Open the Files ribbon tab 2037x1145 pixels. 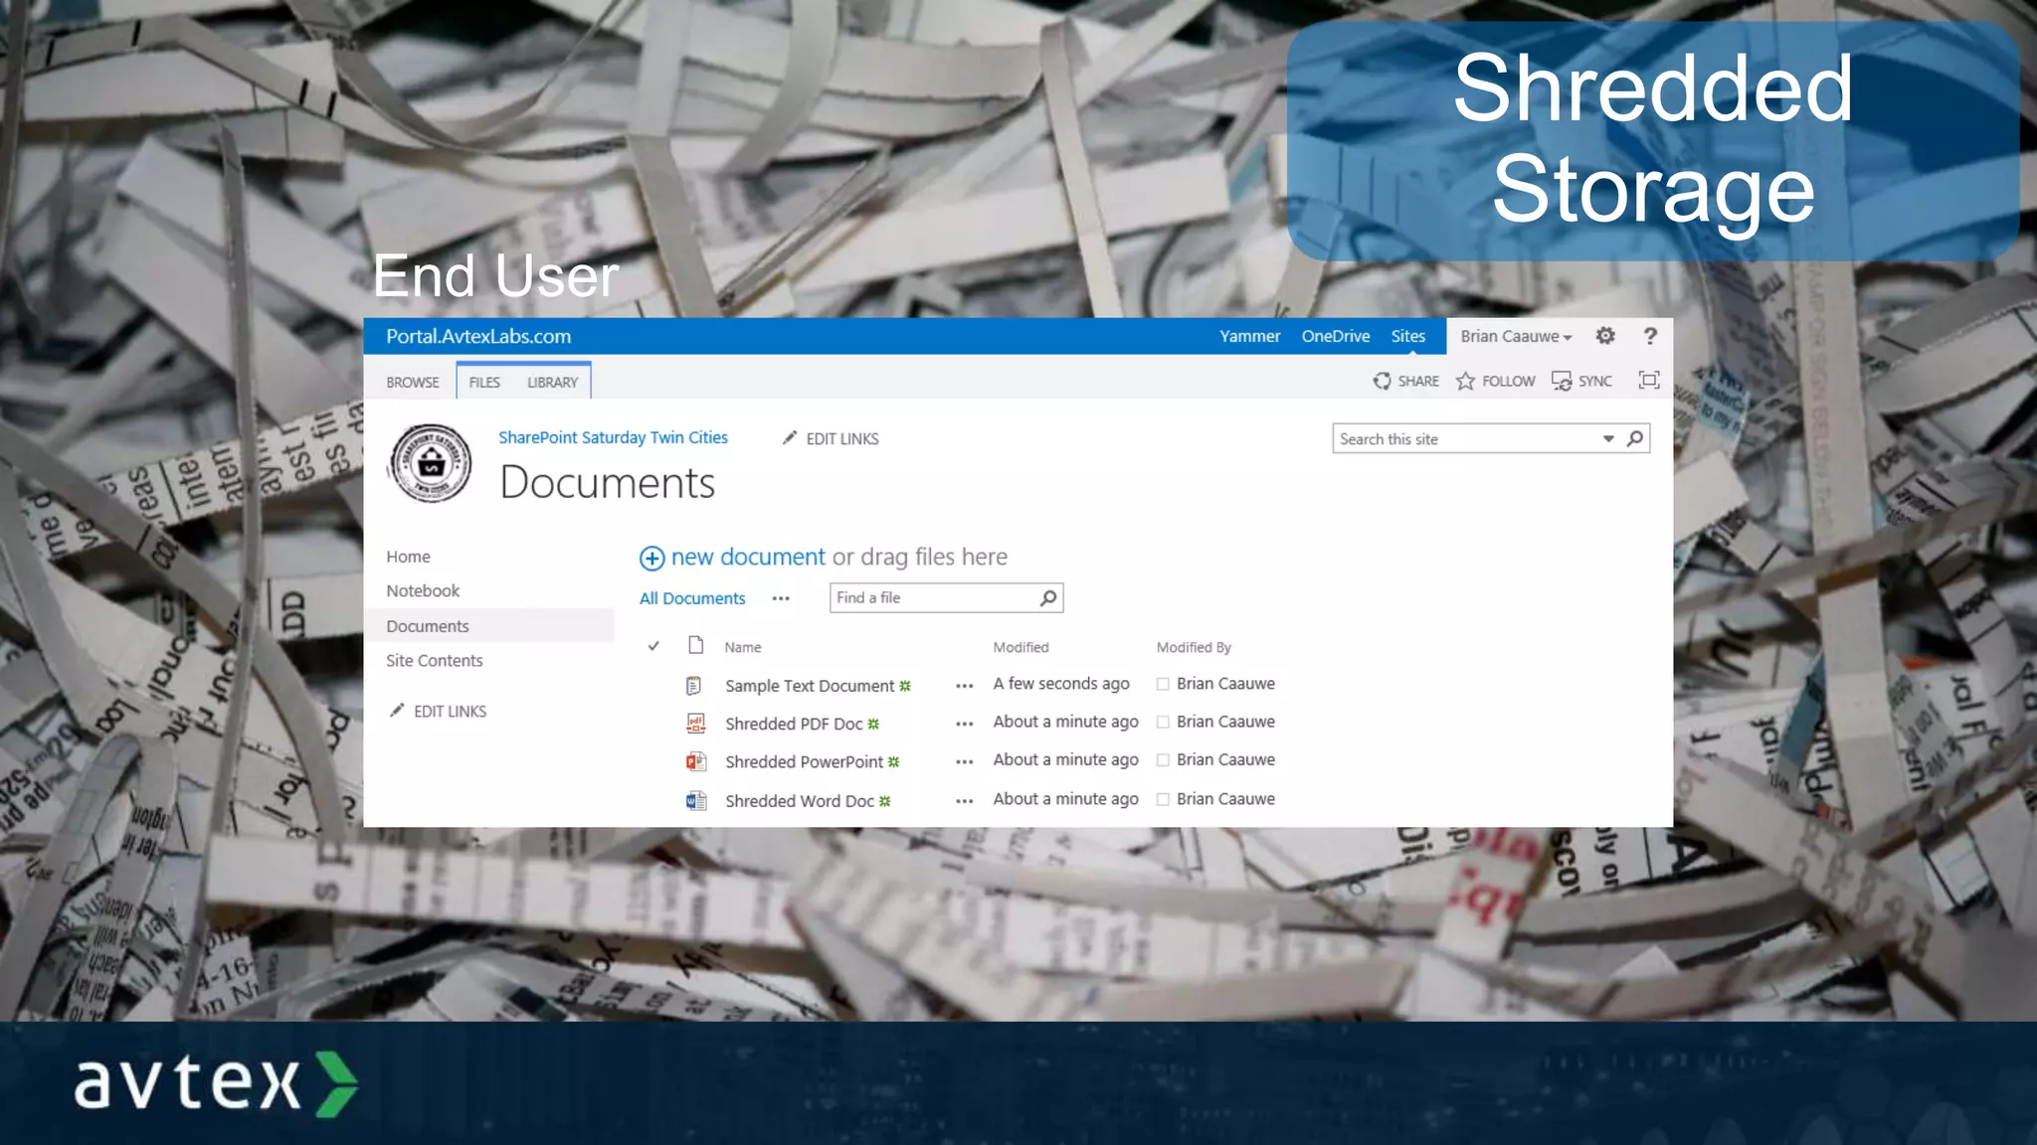click(484, 382)
